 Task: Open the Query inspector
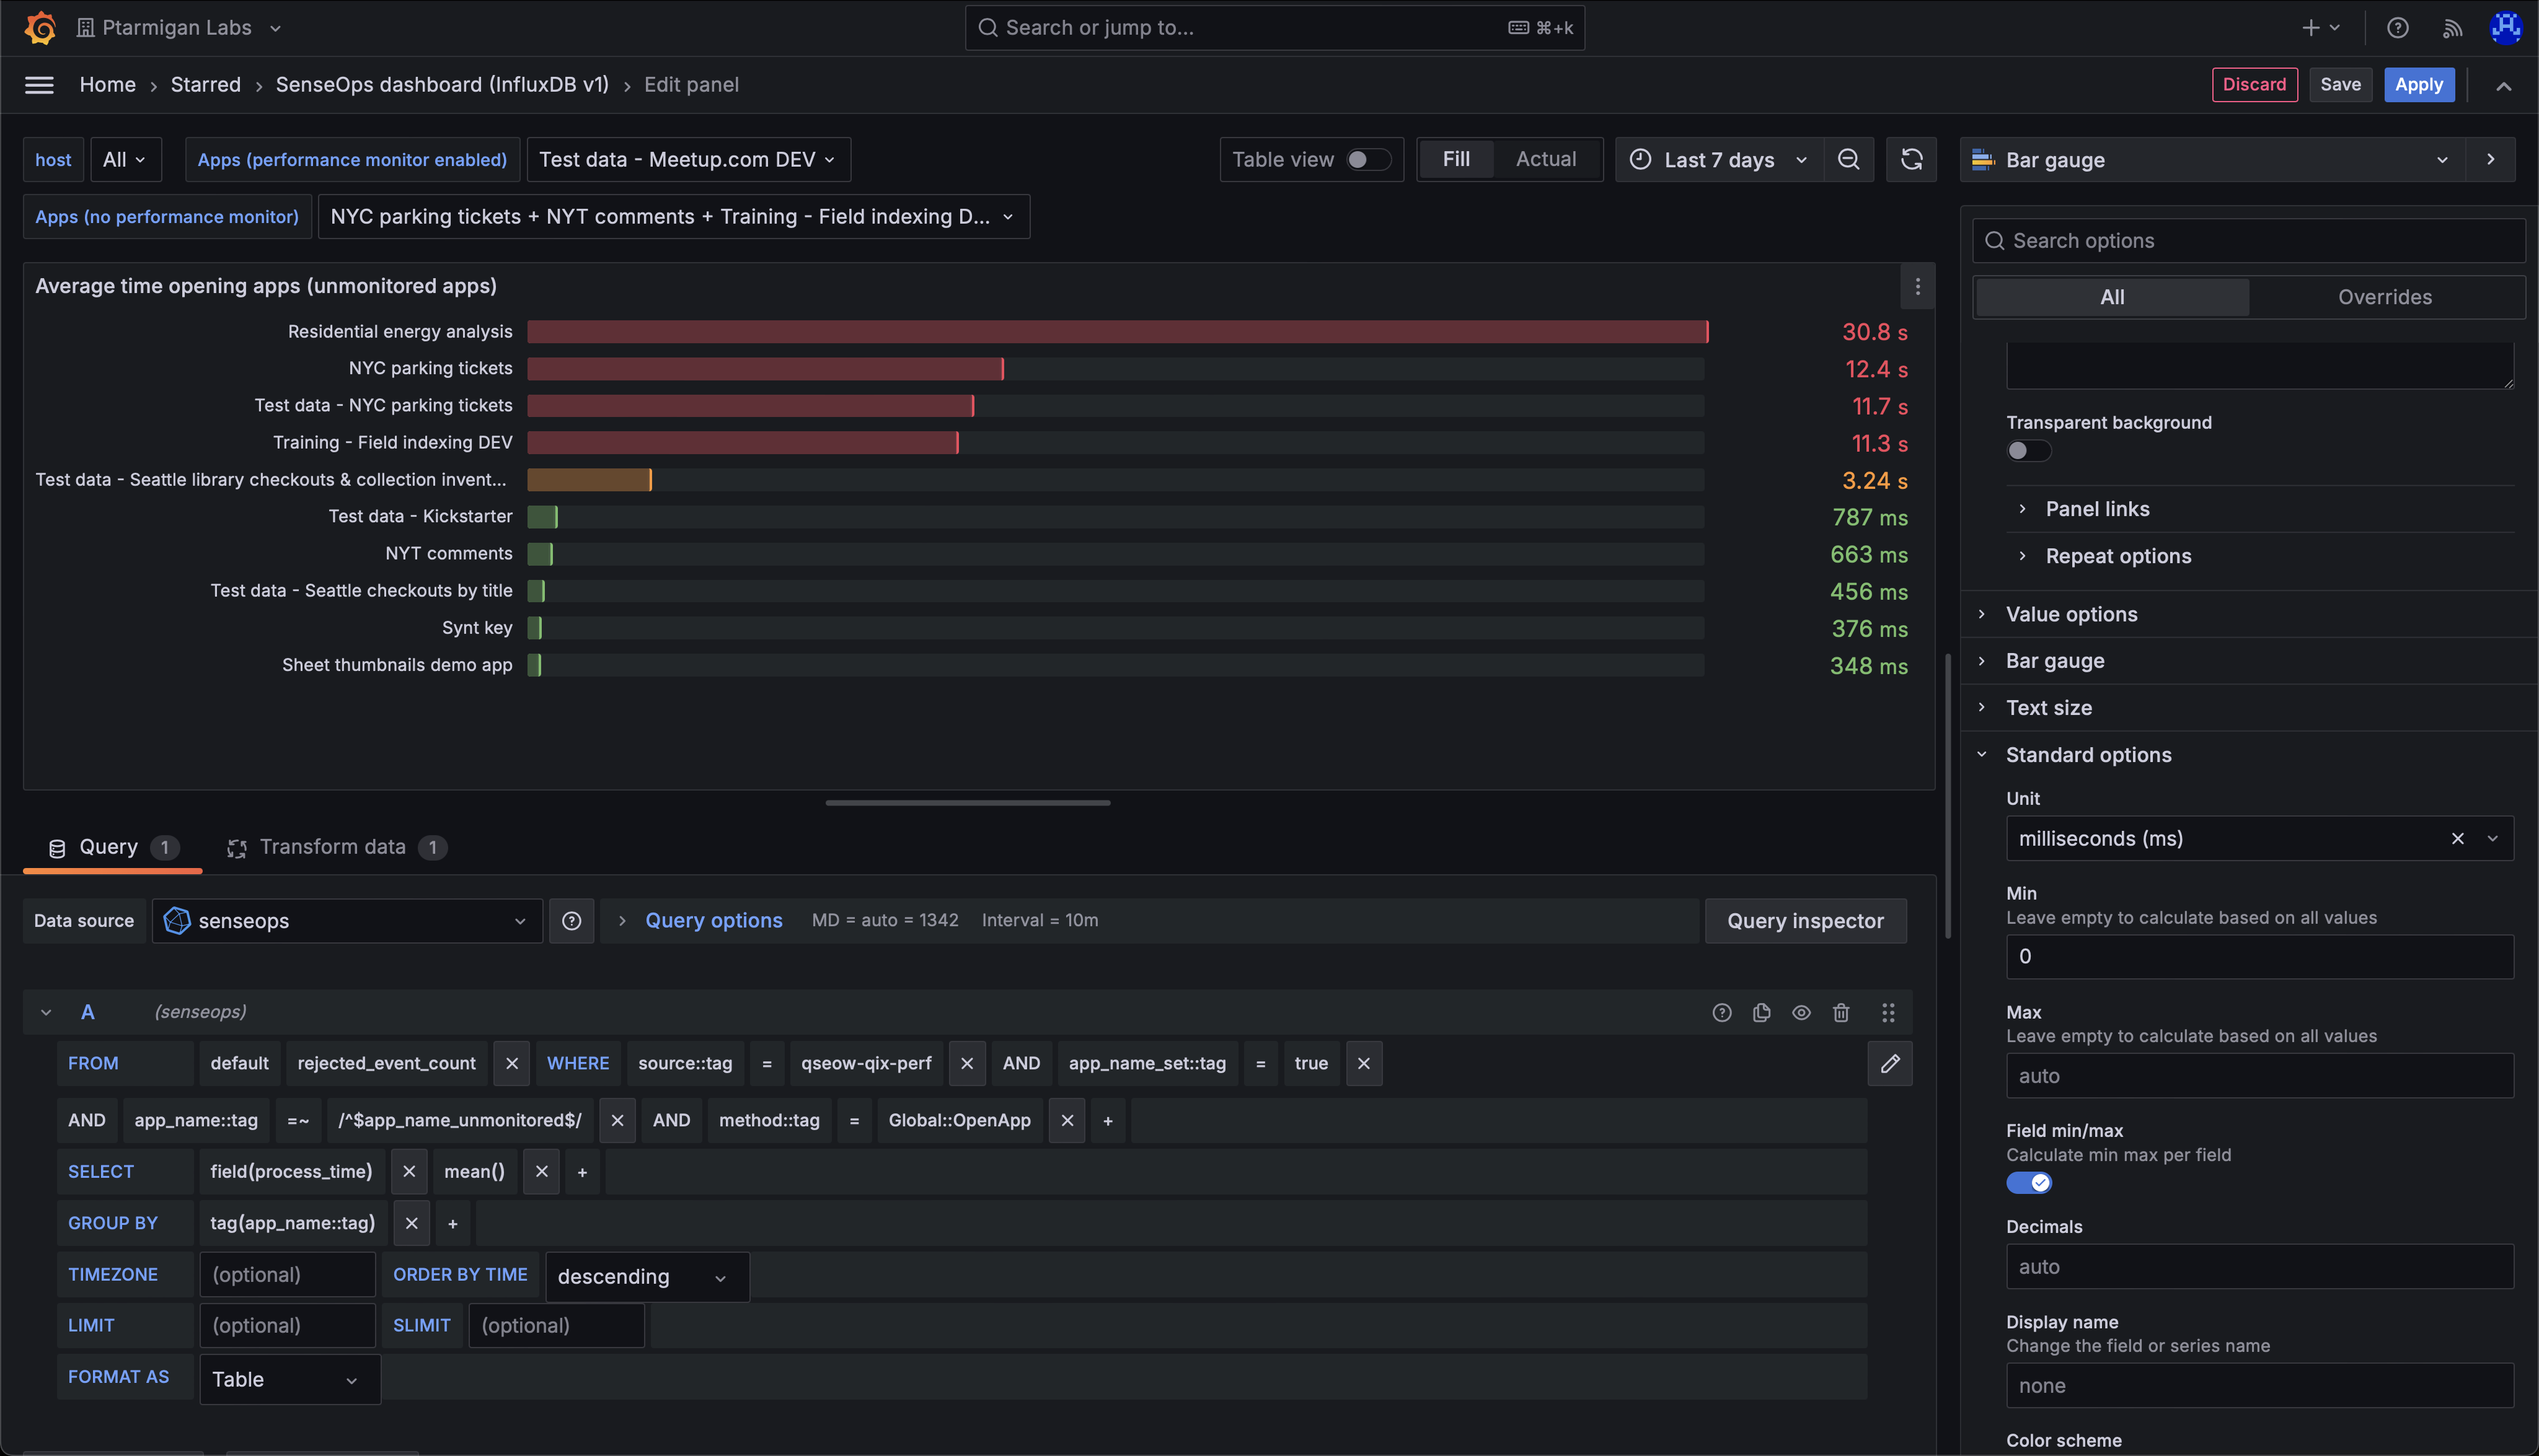[x=1806, y=920]
